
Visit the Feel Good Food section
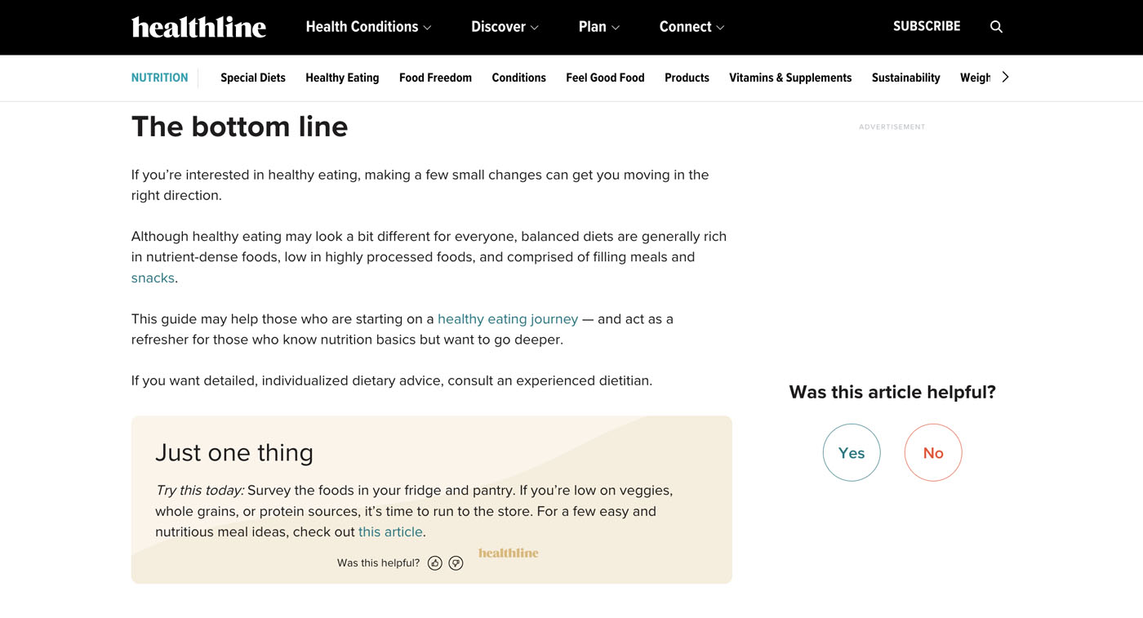pos(605,78)
